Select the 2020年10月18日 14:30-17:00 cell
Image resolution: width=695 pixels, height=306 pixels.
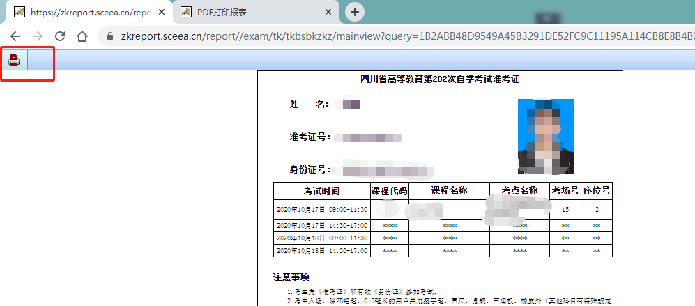click(x=322, y=250)
